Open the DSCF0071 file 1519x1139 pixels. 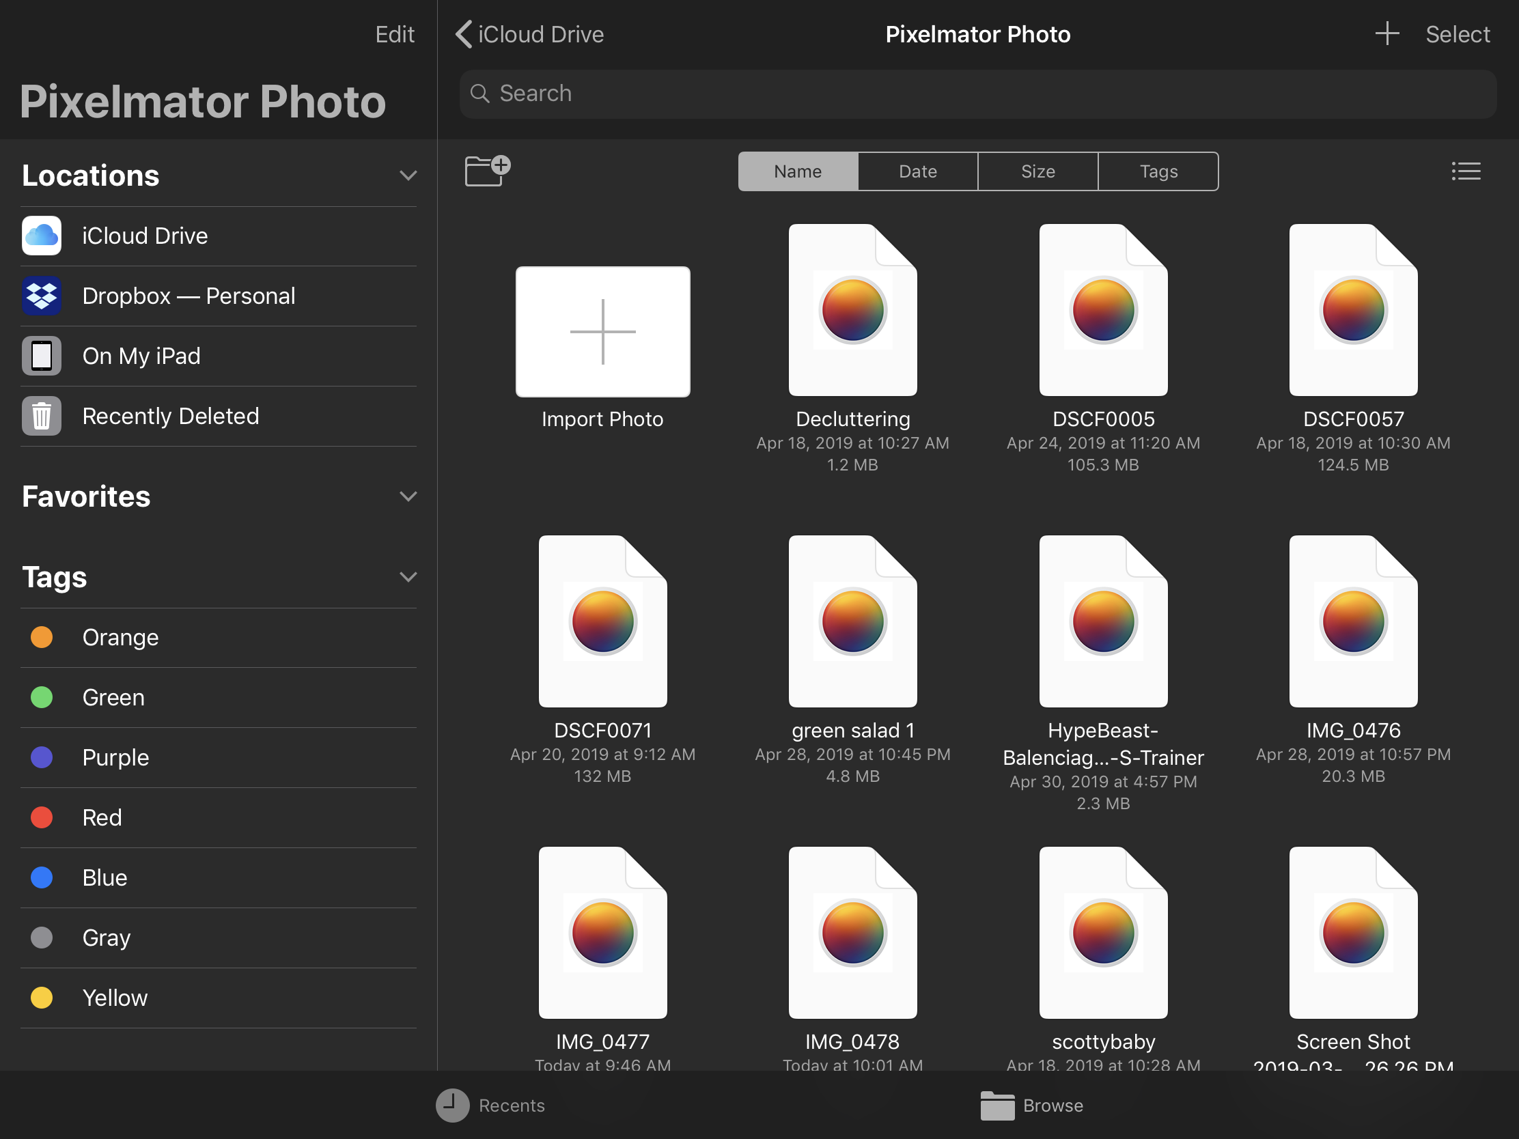coord(602,621)
